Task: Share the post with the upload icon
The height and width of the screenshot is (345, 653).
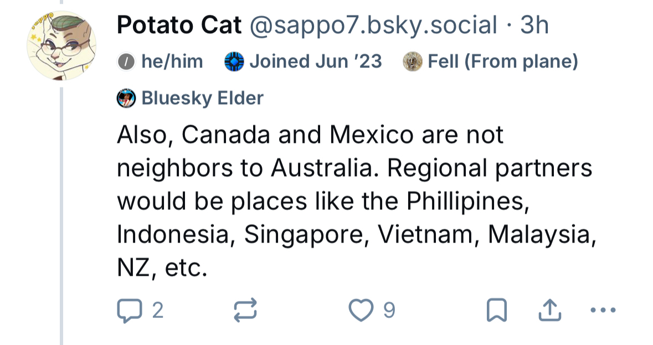Action: coord(550,311)
